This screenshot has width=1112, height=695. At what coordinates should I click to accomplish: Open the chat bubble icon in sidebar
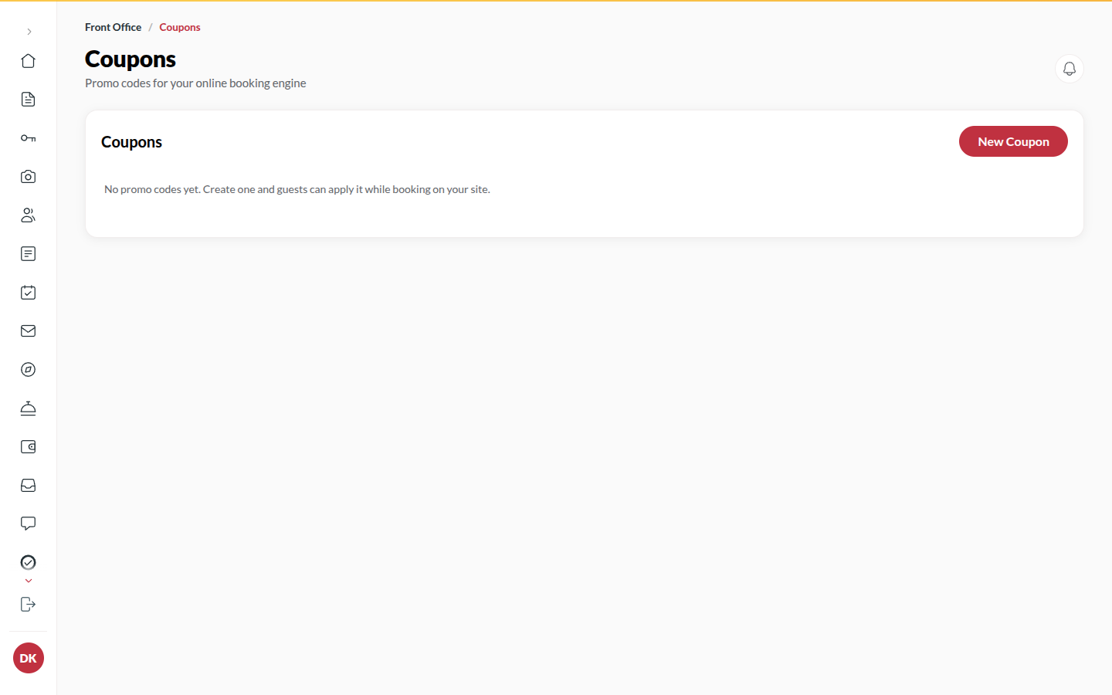coord(29,524)
